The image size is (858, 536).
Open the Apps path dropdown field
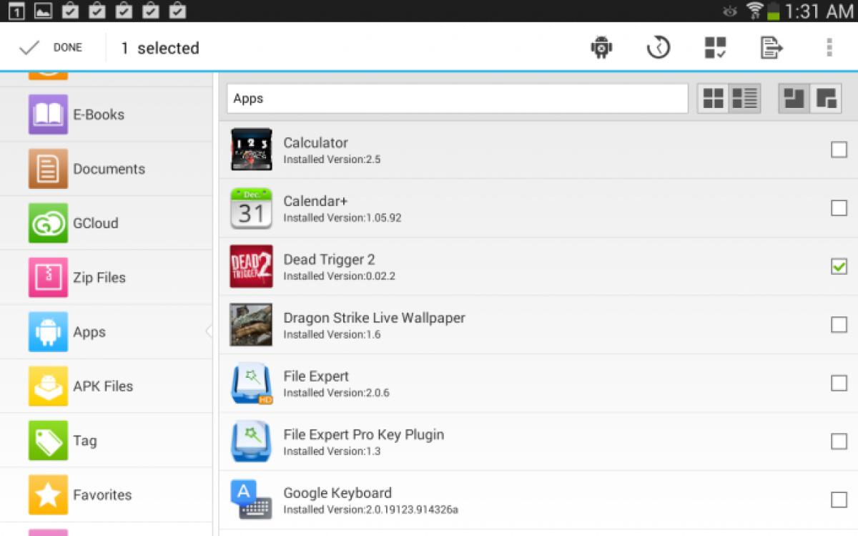pyautogui.click(x=458, y=99)
